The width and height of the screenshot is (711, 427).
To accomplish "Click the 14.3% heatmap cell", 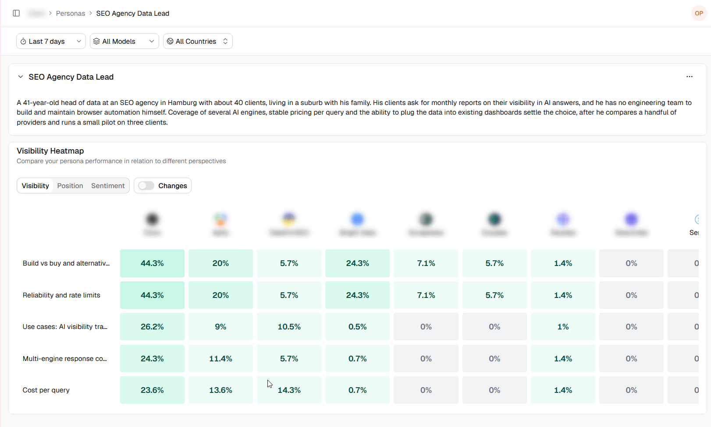I will coord(289,390).
